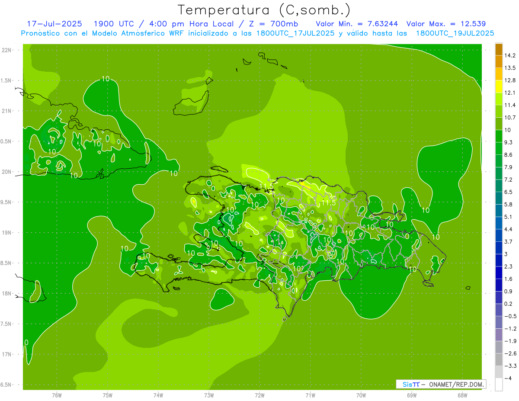Pick the yellow colorbar segment between 12.8 and 12.1
Image resolution: width=519 pixels, height=401 pixels.
click(499, 87)
